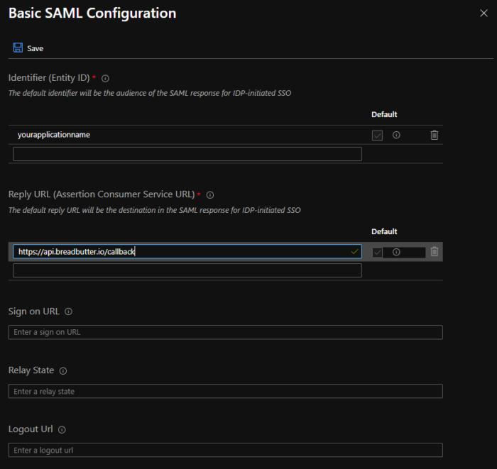Click the Save button label
The height and width of the screenshot is (469, 497).
point(35,48)
